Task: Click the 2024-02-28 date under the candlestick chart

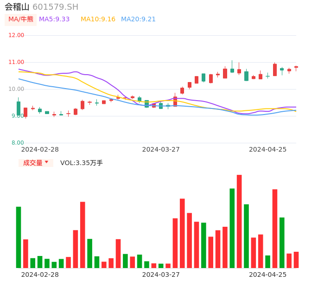Action: tap(40, 149)
